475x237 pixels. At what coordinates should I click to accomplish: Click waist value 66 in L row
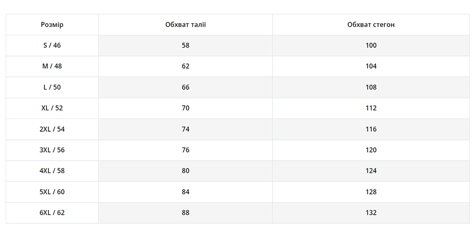185,87
